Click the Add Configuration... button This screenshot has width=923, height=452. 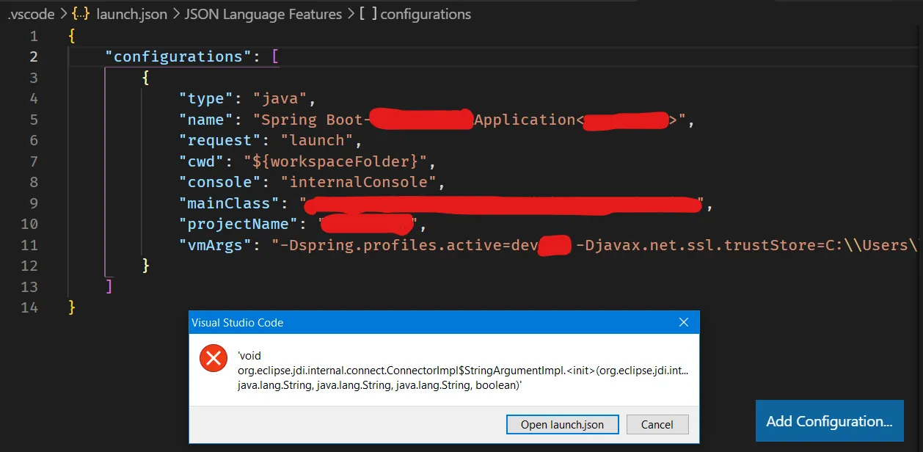[829, 421]
